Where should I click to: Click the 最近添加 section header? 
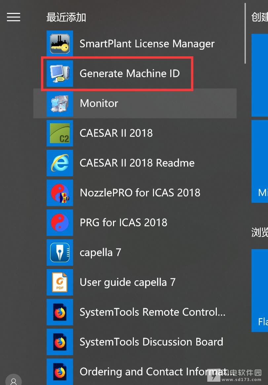click(66, 18)
